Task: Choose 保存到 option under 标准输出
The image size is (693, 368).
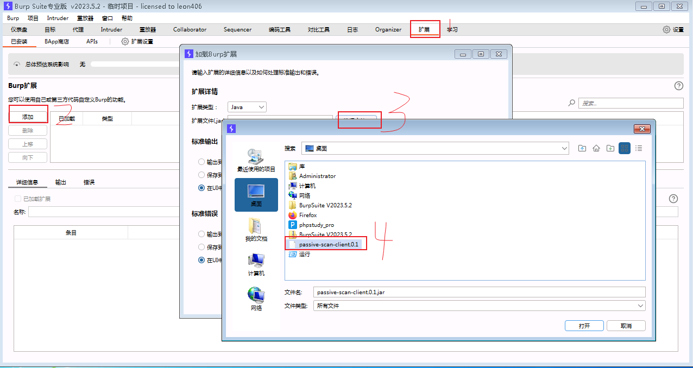Action: (202, 175)
